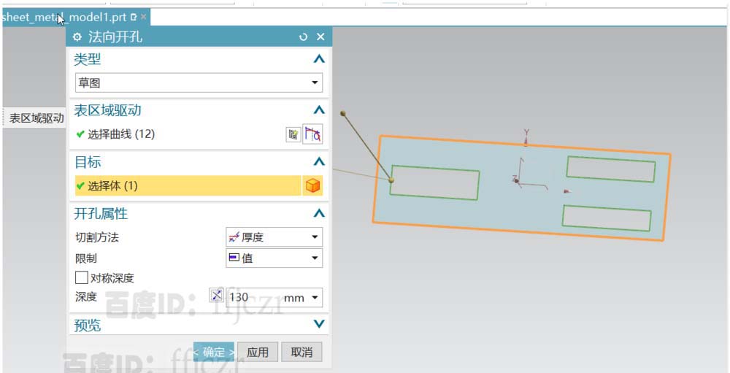Reset the 法向开孔 dialog
Screen dimensions: 730x373
tap(304, 36)
